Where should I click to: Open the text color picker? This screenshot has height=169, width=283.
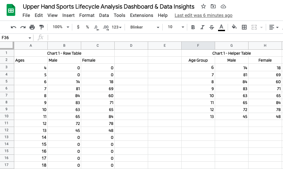(x=221, y=28)
